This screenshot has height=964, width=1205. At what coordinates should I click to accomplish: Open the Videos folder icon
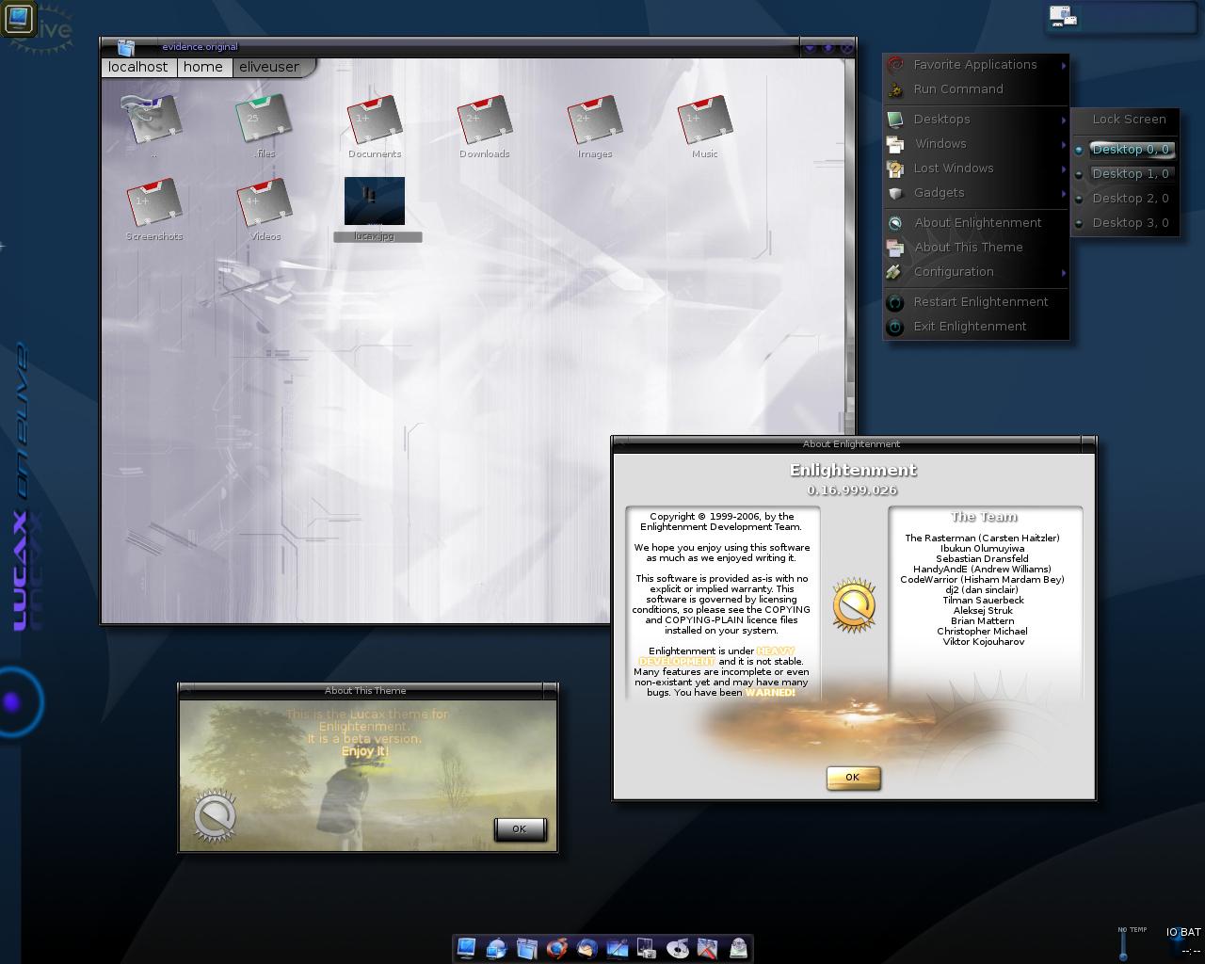pyautogui.click(x=265, y=203)
